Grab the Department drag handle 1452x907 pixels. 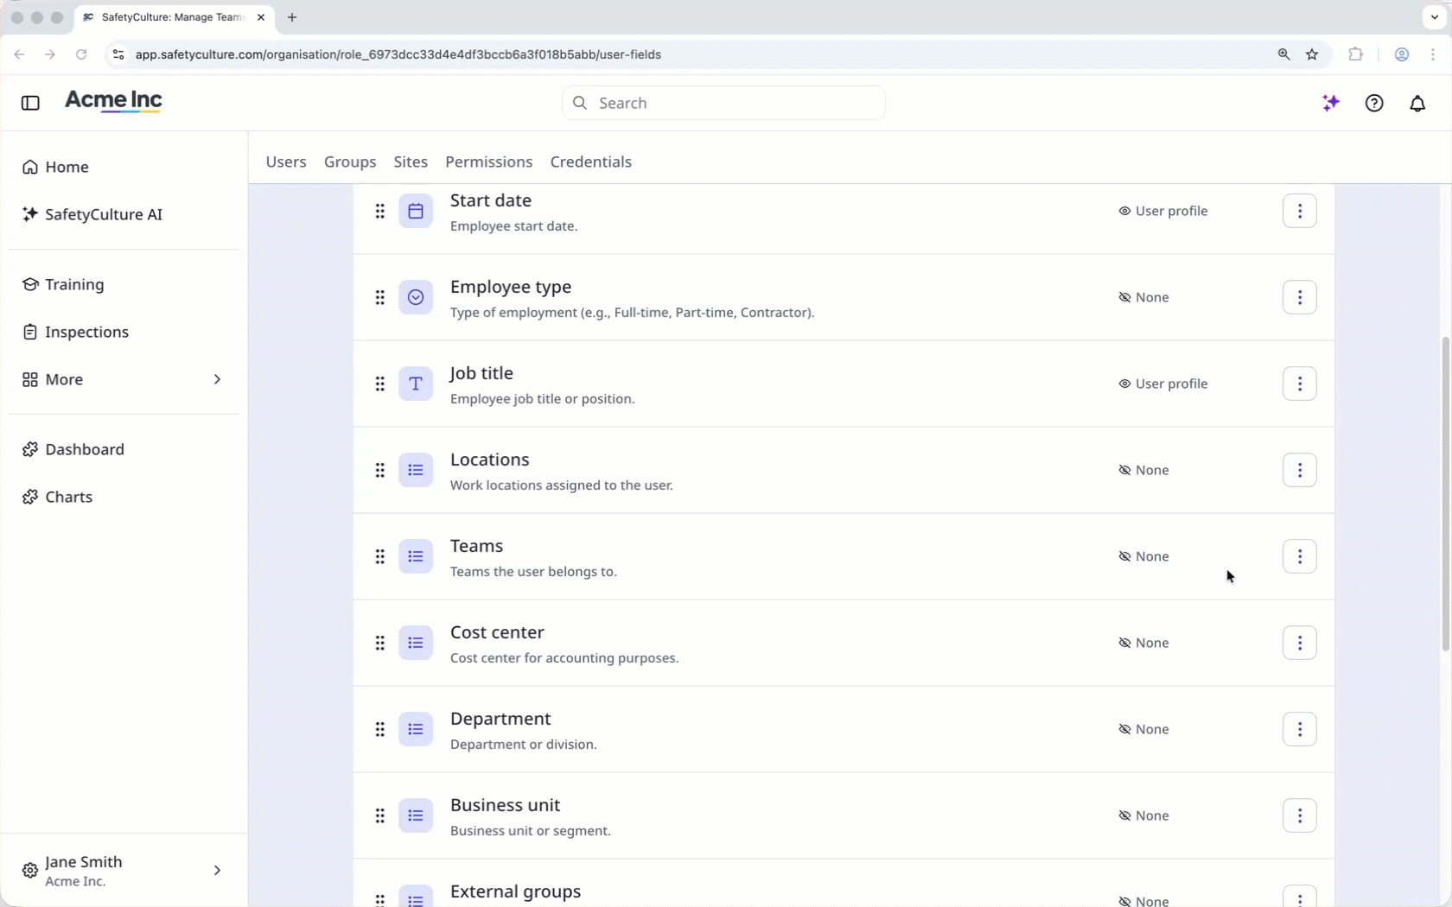379,729
